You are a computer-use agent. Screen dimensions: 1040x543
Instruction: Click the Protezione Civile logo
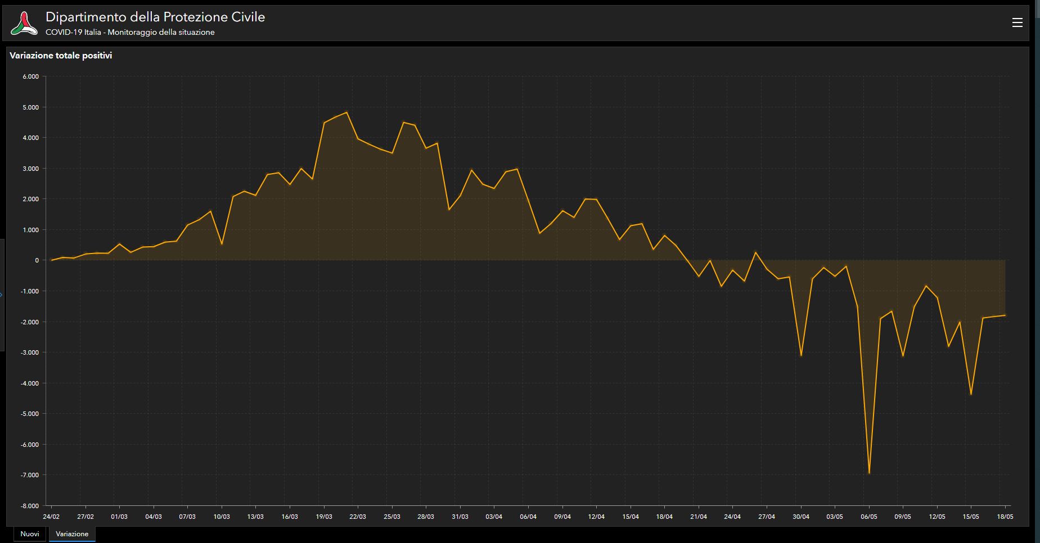24,24
